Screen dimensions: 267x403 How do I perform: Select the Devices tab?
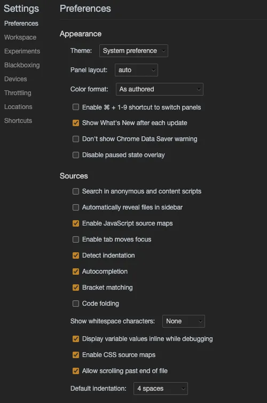point(15,79)
